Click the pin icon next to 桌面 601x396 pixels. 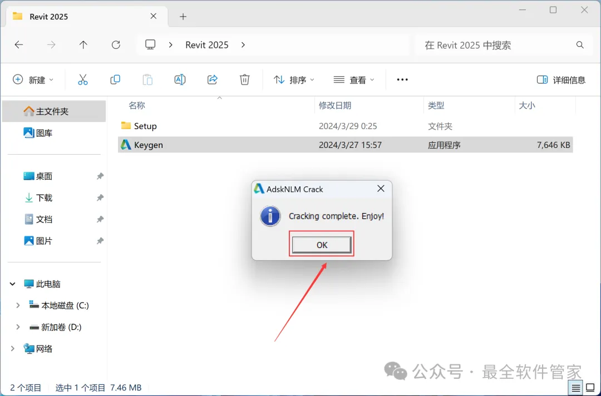pos(100,176)
